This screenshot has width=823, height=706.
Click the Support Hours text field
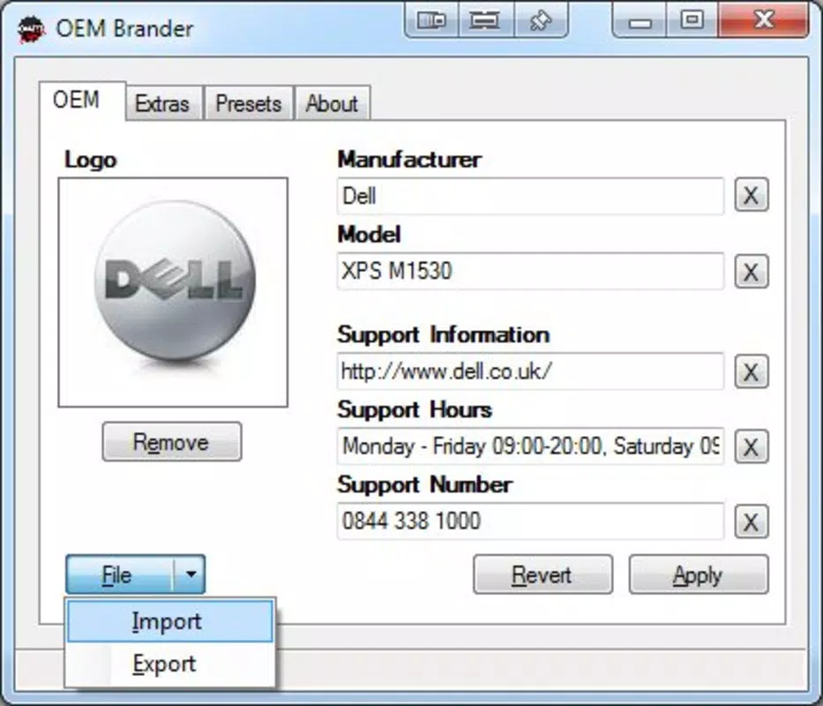[x=530, y=447]
